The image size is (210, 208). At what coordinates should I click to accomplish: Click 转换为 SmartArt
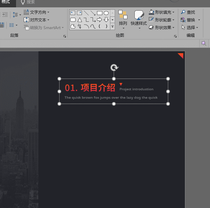[43, 28]
